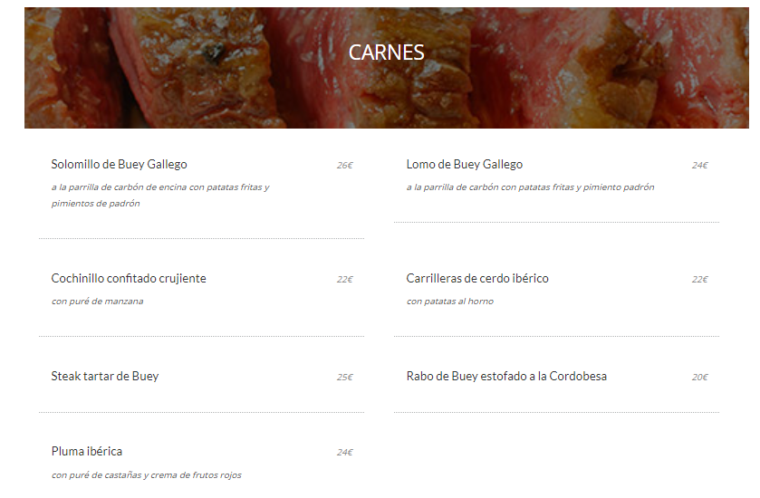Click the "puré de castañas" description text
760x498 pixels.
pyautogui.click(x=146, y=475)
